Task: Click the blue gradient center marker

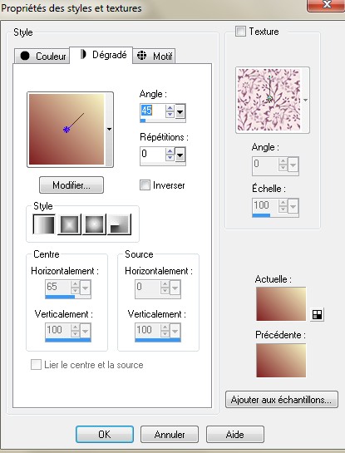Action: click(67, 130)
